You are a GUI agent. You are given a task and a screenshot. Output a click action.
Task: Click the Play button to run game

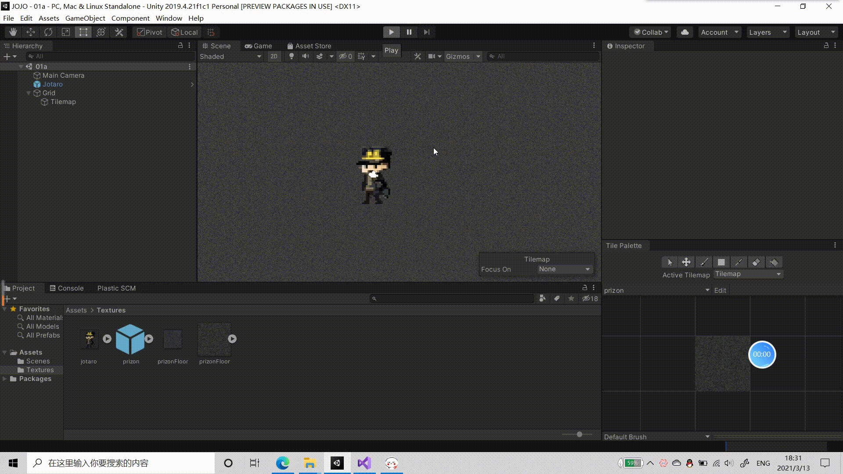391,31
